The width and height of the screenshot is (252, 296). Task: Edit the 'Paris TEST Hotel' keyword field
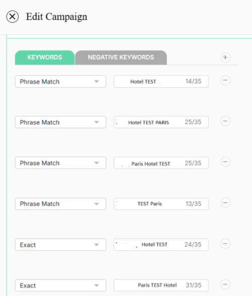[161, 285]
